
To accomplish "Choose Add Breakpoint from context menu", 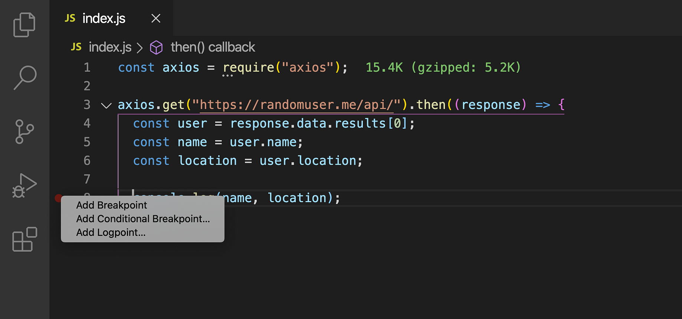I will (111, 205).
